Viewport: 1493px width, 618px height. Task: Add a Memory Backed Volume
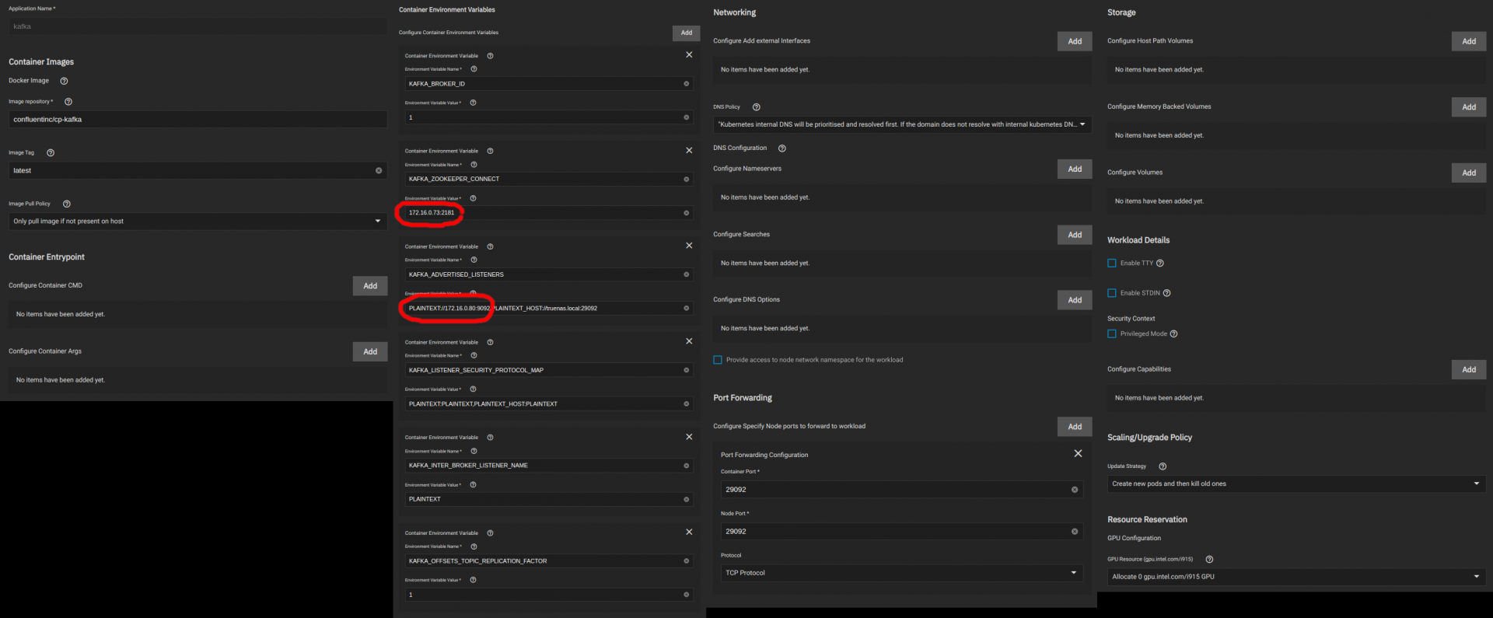click(x=1469, y=107)
